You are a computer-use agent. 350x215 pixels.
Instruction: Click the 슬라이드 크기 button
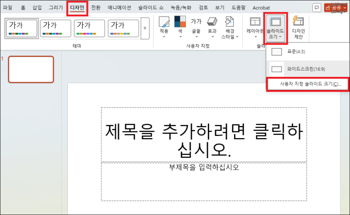coord(276,28)
